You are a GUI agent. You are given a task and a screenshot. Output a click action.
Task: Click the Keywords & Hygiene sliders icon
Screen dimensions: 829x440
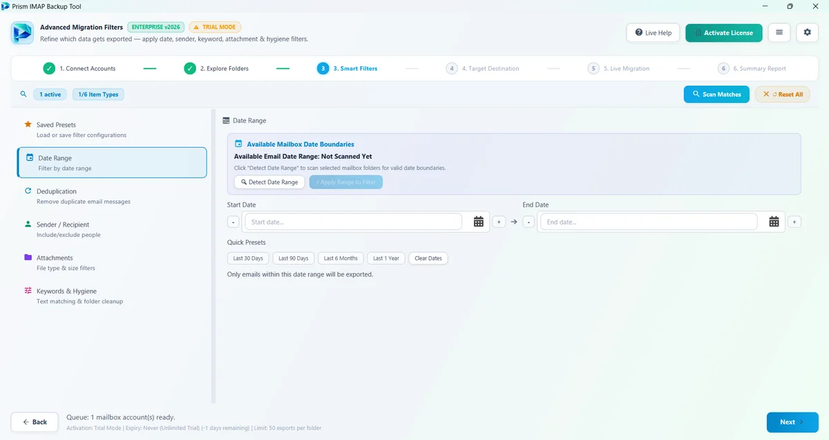[28, 290]
